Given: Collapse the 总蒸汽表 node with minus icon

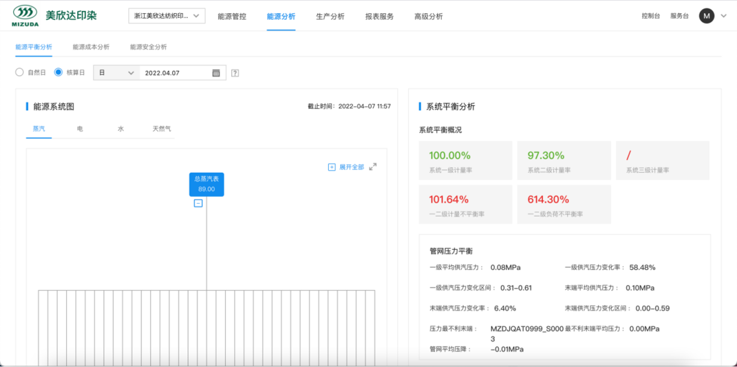Looking at the screenshot, I should click(x=198, y=203).
